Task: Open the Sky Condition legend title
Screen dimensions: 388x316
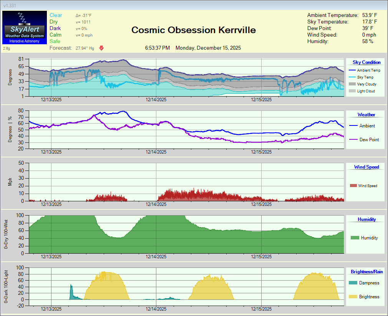Action: click(x=366, y=62)
